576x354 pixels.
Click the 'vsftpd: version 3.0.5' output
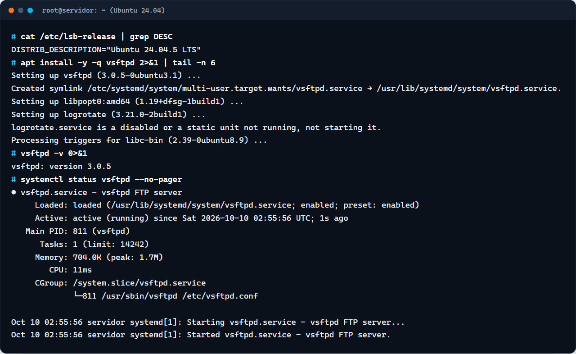point(61,166)
